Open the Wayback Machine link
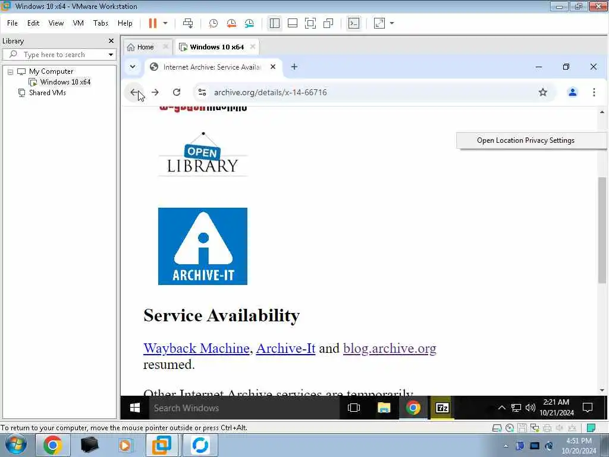Screen dimensions: 609x457 coord(196,348)
